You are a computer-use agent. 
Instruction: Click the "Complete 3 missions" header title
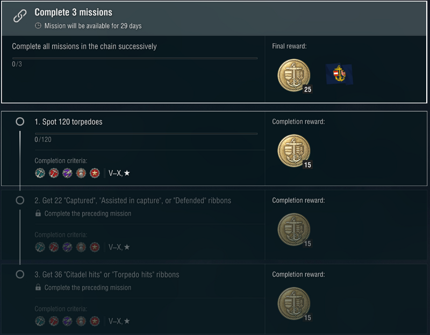coord(73,12)
